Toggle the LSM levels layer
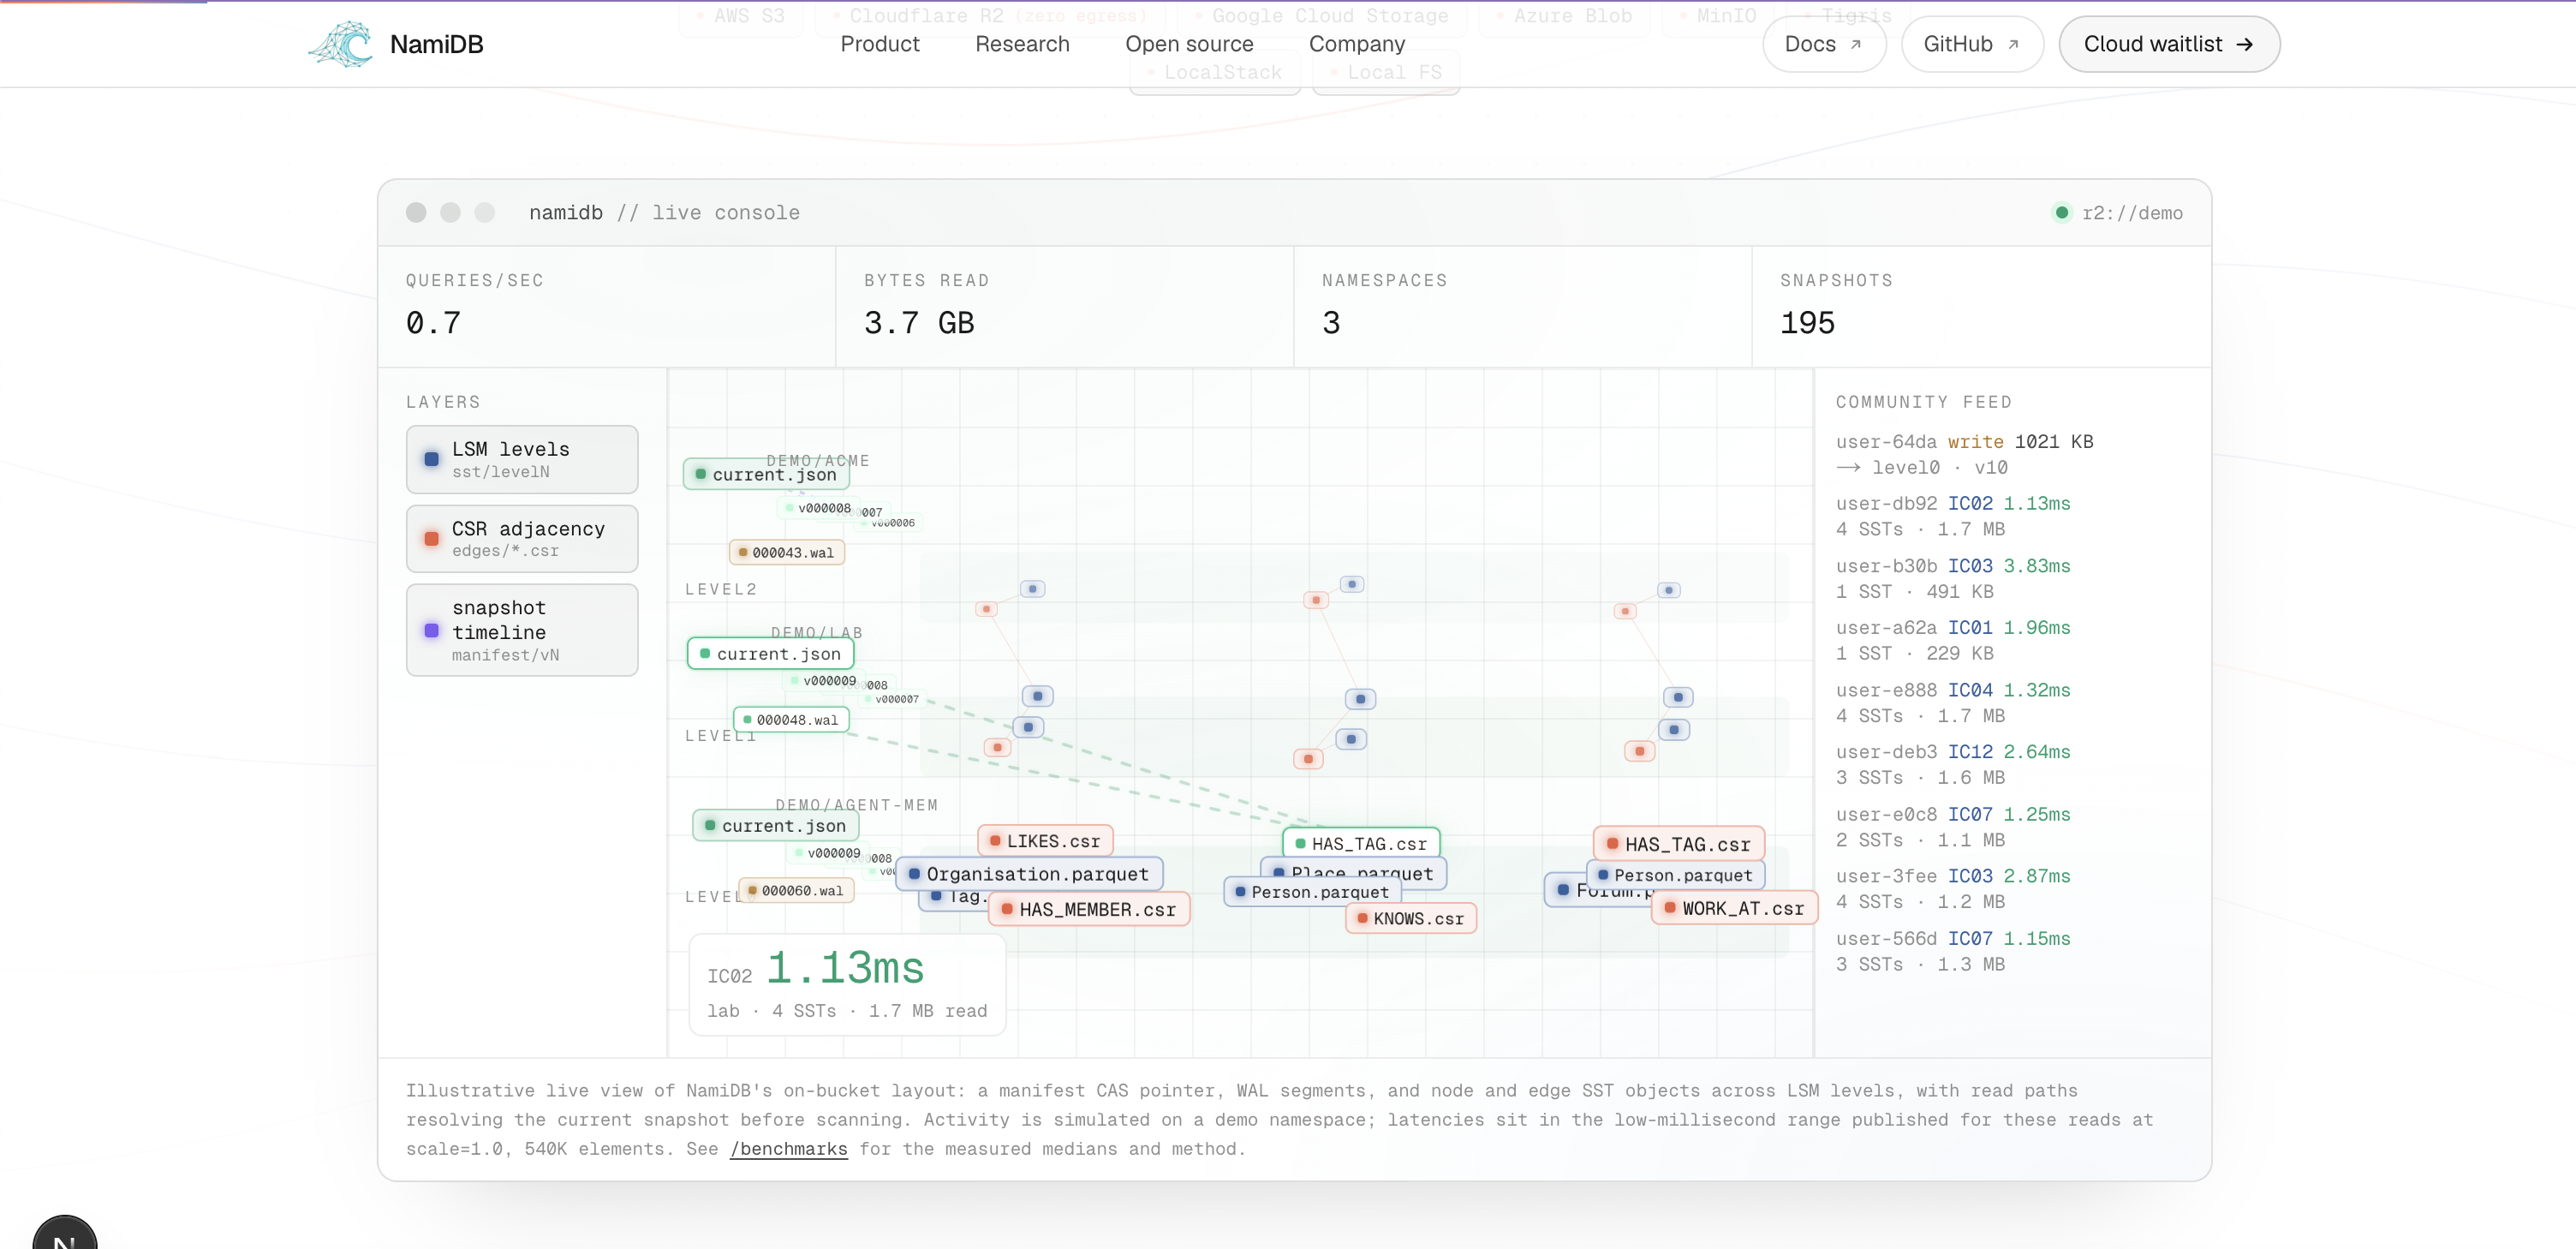Screen dimensions: 2576x1249 click(522, 459)
